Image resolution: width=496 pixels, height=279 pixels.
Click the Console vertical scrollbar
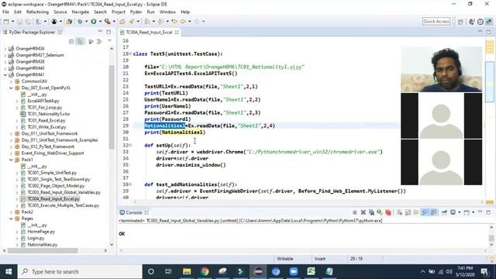click(491, 238)
